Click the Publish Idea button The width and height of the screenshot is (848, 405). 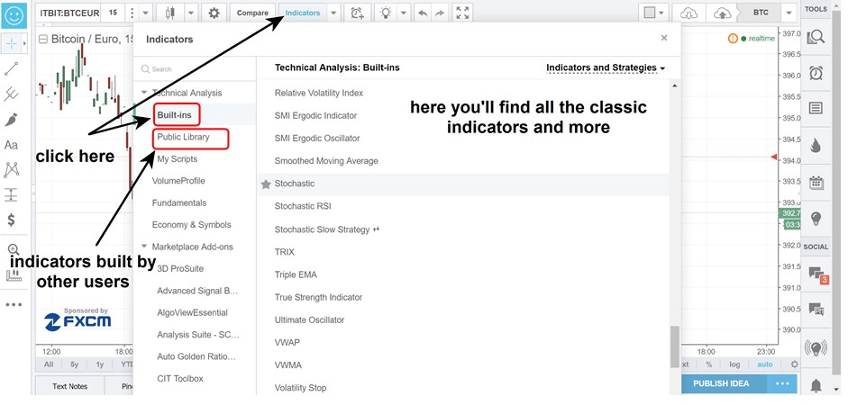(722, 383)
